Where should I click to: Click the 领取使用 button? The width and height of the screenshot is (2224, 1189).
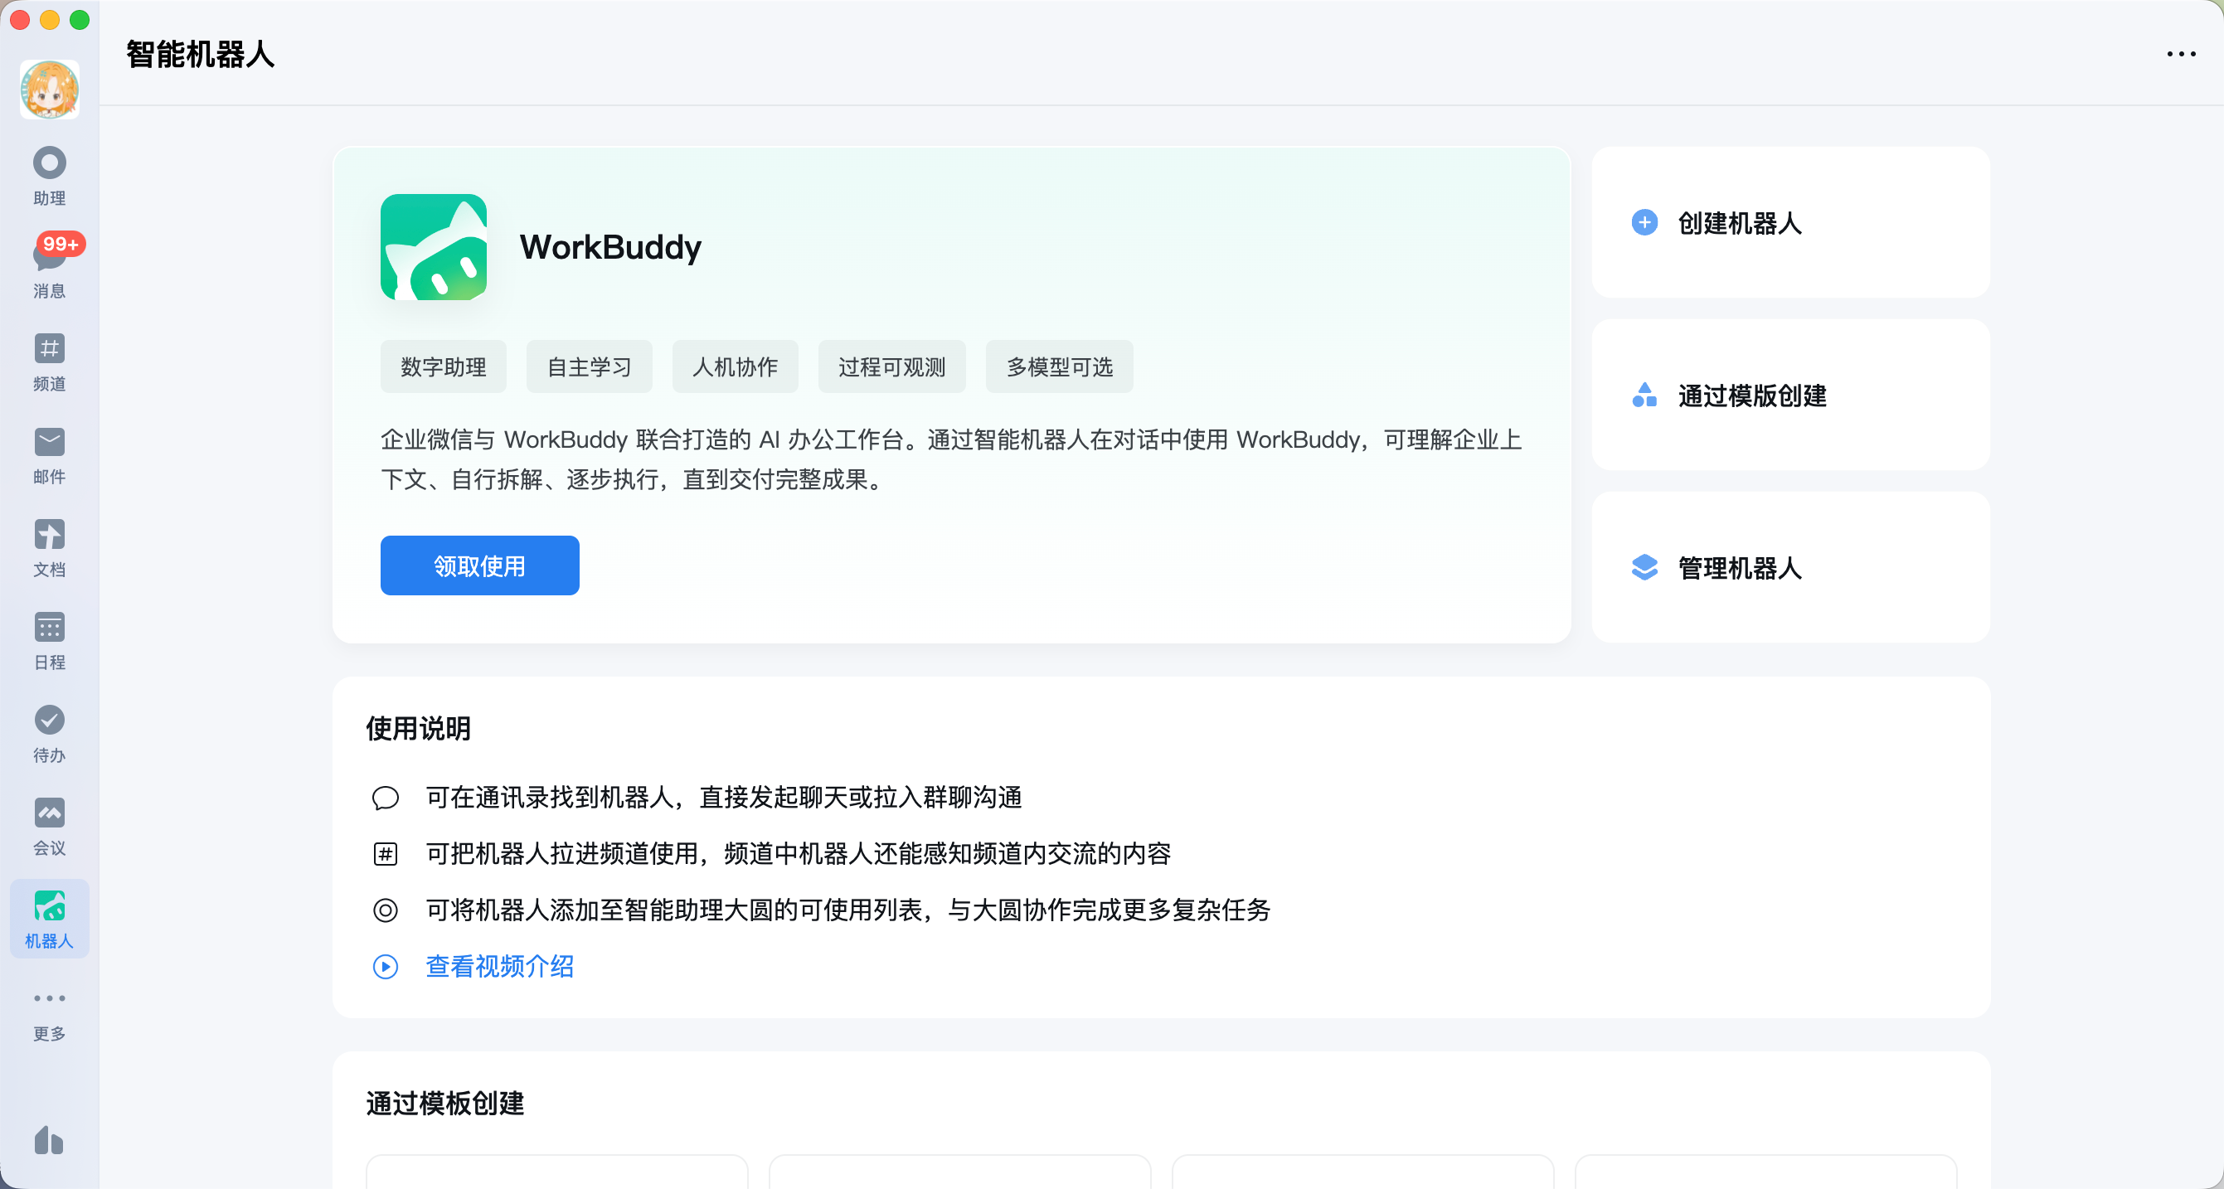479,565
